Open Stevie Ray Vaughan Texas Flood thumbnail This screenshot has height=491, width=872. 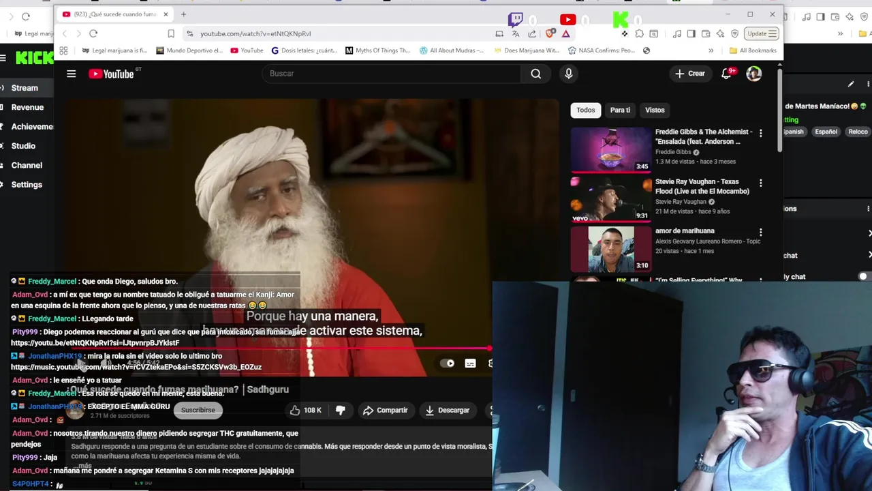(611, 199)
